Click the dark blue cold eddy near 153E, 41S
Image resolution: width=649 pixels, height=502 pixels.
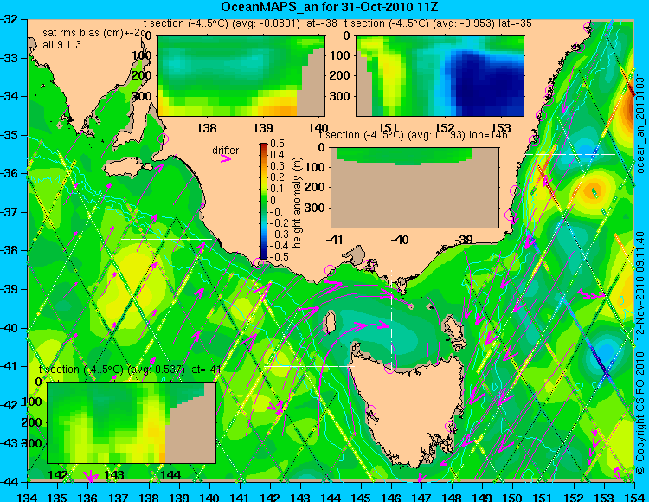(x=606, y=351)
